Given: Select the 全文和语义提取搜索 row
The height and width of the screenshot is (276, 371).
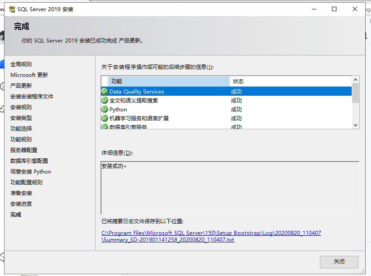Looking at the screenshot, I should coord(227,100).
